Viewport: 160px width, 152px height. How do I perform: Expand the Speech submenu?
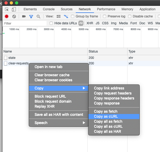point(59,123)
